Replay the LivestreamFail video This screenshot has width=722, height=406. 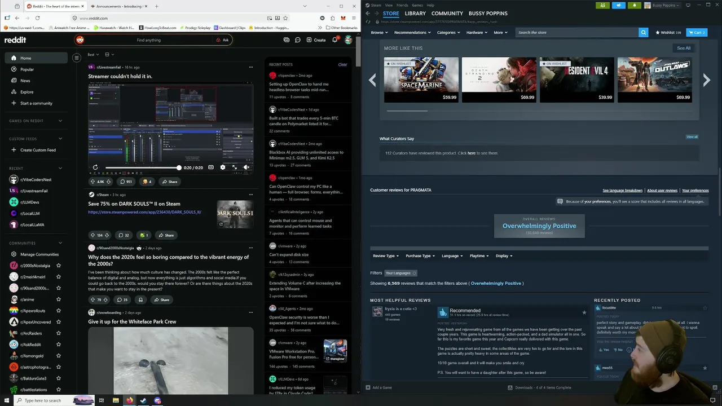[x=95, y=167]
